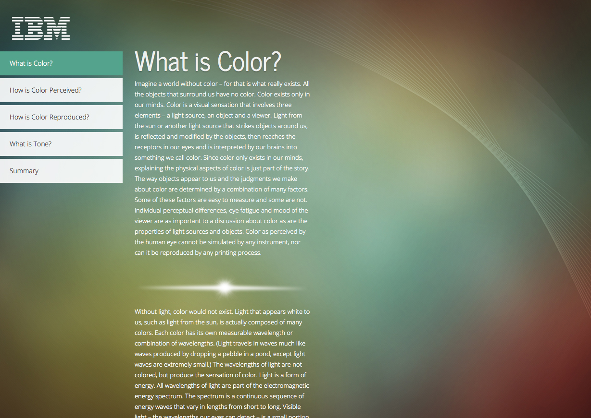The height and width of the screenshot is (418, 591).
Task: Open the How is Color Perceived? section
Action: coord(61,90)
